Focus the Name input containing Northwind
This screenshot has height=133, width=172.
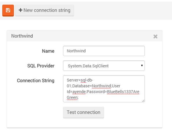pyautogui.click(x=104, y=51)
